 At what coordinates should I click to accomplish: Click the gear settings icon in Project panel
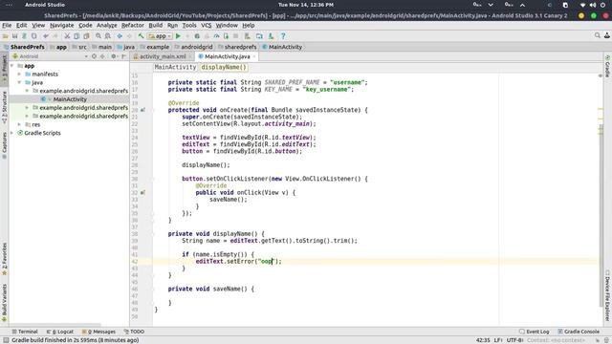click(x=114, y=56)
